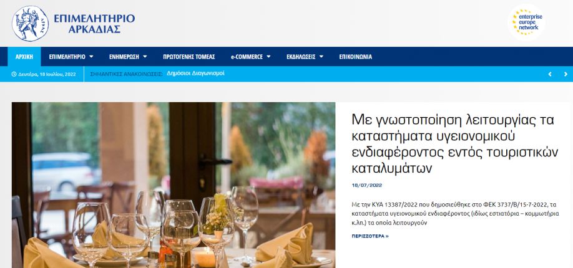
Task: Click the article date 18/07/2022
Action: [367, 186]
